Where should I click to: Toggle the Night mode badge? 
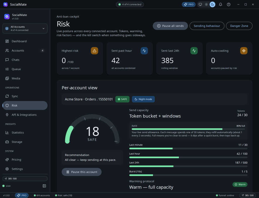click(x=143, y=99)
